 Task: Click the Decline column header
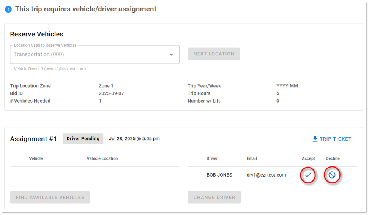333,158
